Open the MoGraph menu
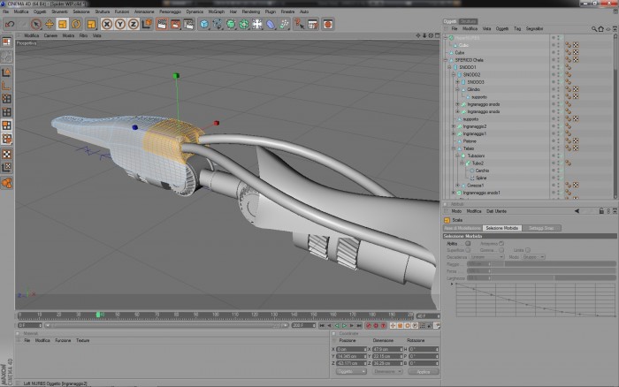619x387 pixels. click(217, 11)
